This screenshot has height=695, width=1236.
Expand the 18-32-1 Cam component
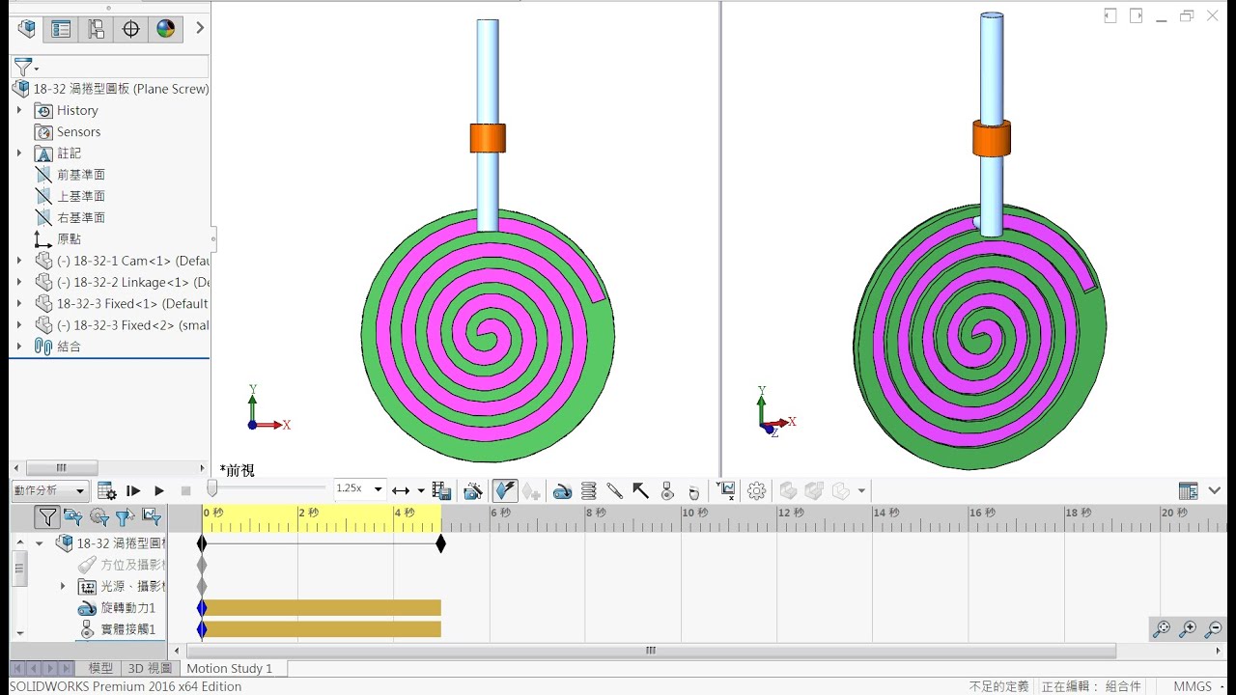18,261
